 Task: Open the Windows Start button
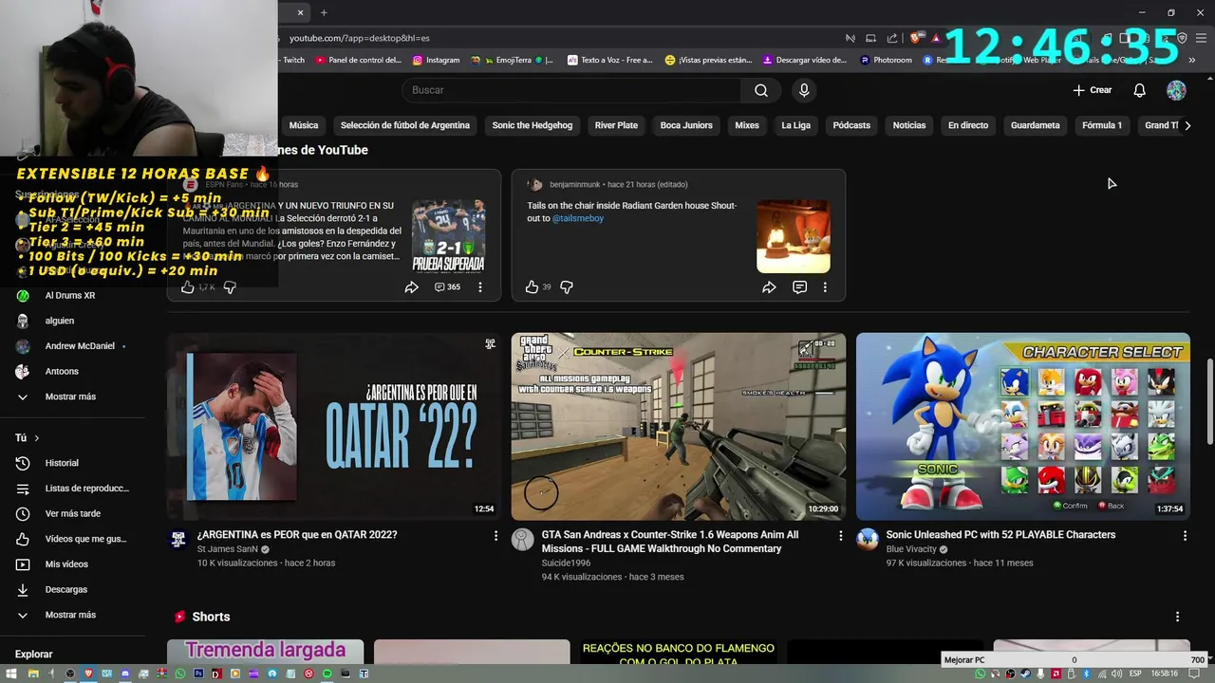[x=13, y=674]
